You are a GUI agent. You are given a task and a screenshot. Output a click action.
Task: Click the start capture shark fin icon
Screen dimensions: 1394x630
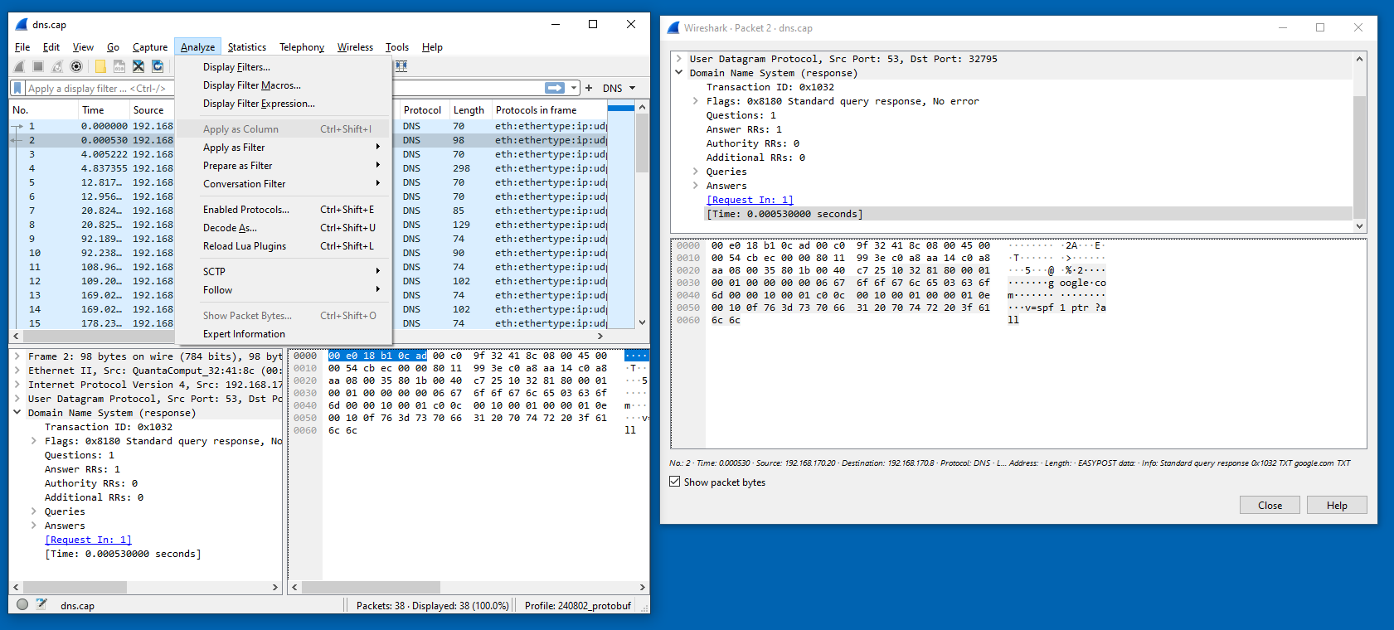coord(20,66)
